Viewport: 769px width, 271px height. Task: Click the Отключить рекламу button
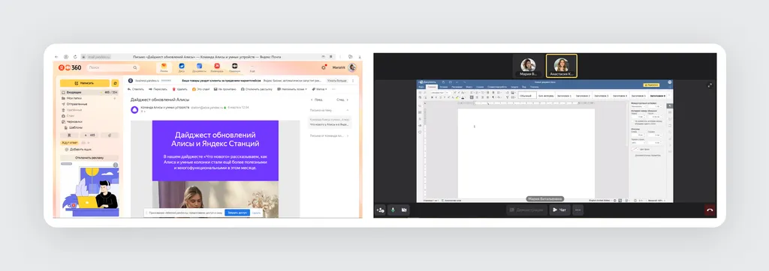(89, 157)
